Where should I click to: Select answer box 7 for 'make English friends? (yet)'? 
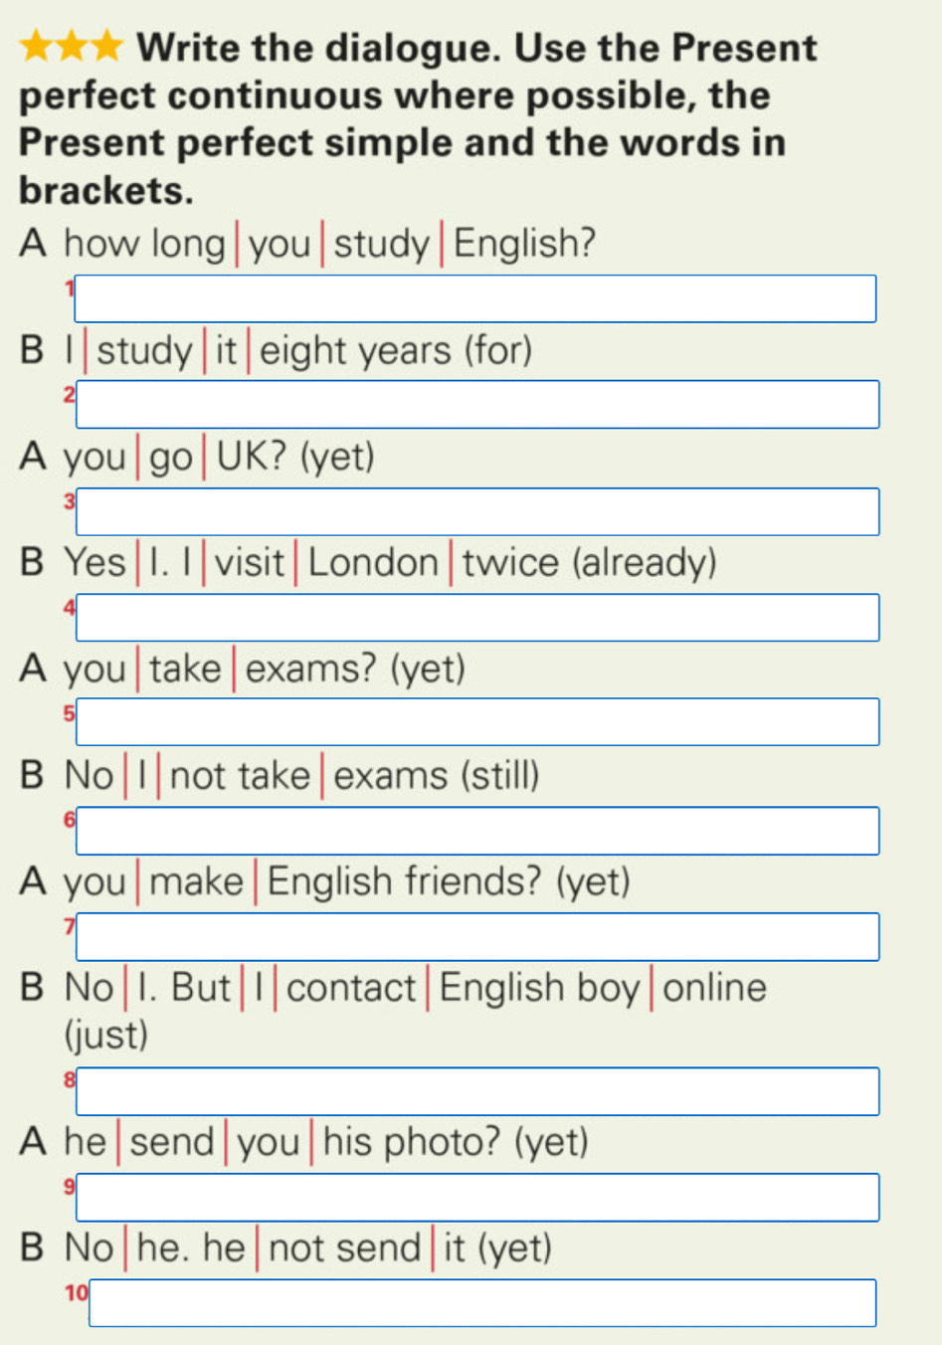click(x=477, y=937)
